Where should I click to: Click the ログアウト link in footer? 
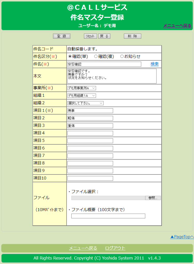coord(115,248)
